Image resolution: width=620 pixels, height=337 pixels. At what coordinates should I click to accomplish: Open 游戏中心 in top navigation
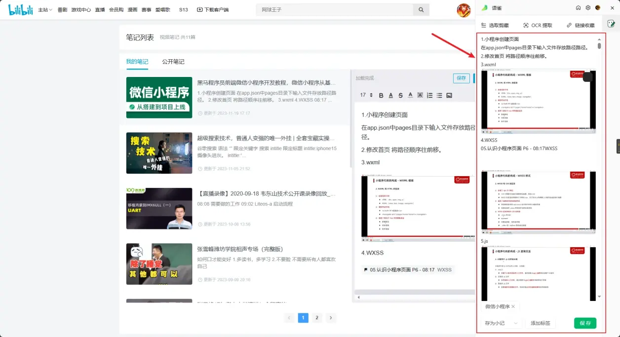point(81,9)
